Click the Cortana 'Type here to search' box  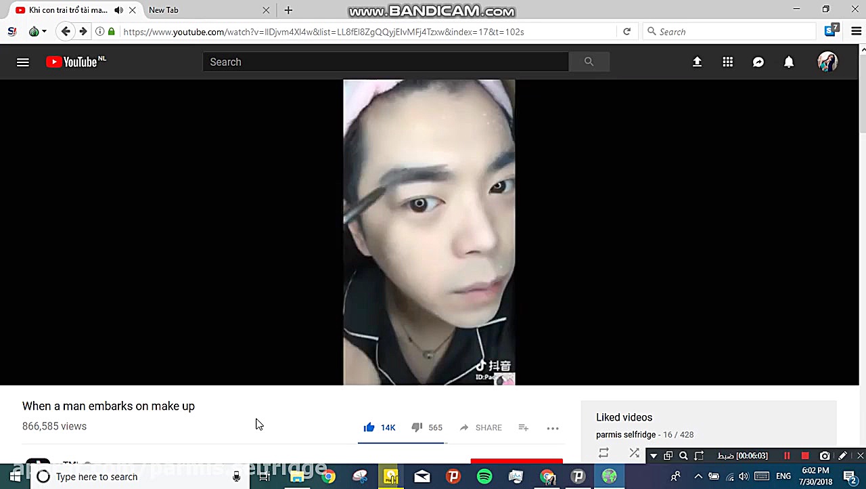(x=139, y=477)
